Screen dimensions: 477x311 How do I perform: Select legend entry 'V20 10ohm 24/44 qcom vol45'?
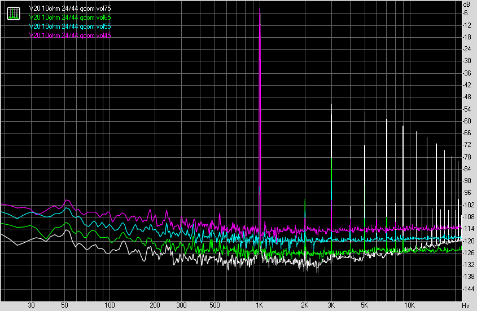(70, 35)
